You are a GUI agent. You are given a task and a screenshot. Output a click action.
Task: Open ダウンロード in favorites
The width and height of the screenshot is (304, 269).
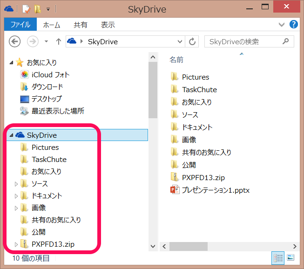[47, 87]
